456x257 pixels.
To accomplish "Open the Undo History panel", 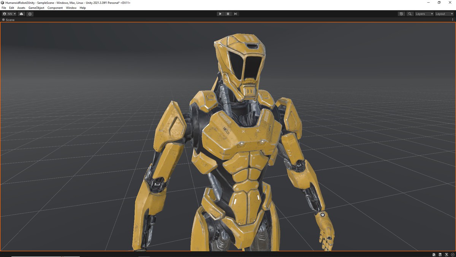I will coord(401,14).
